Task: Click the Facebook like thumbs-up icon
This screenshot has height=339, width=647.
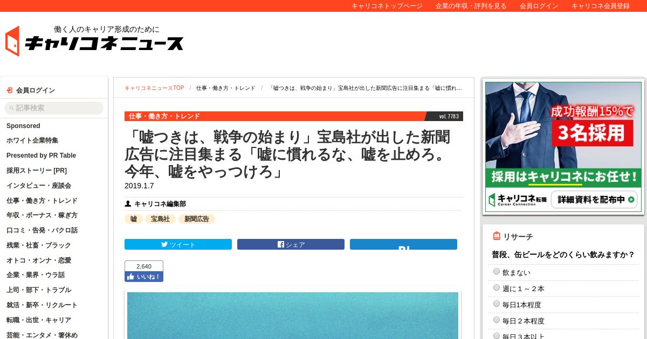Action: tap(130, 277)
